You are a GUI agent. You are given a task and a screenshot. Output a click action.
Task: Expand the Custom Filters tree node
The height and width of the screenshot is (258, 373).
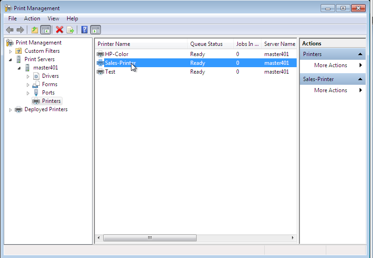pos(10,51)
